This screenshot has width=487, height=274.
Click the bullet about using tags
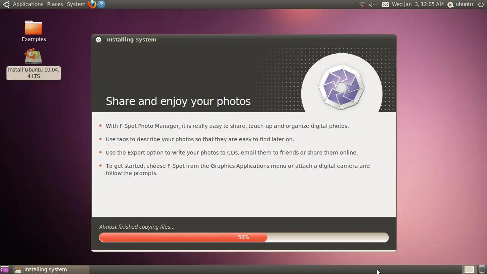(200, 139)
